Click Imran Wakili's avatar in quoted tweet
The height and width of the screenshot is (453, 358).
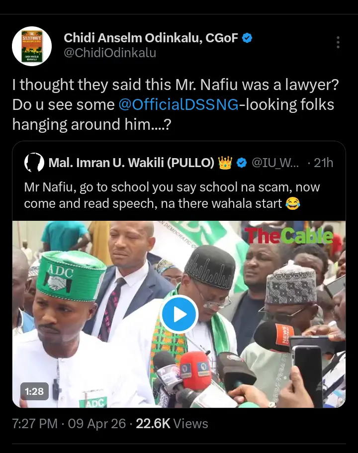click(x=34, y=162)
